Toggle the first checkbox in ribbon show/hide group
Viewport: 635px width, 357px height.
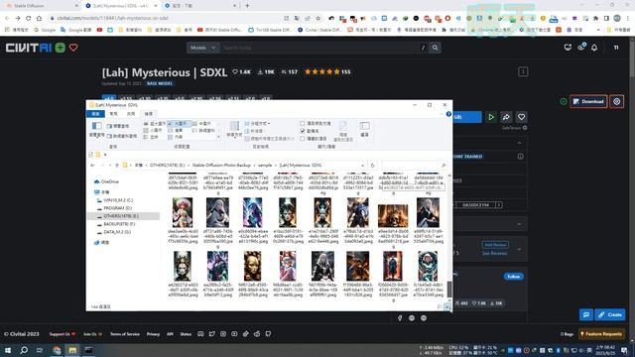302,123
